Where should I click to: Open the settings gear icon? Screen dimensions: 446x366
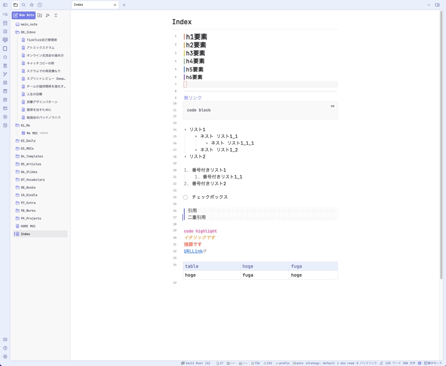point(5,356)
